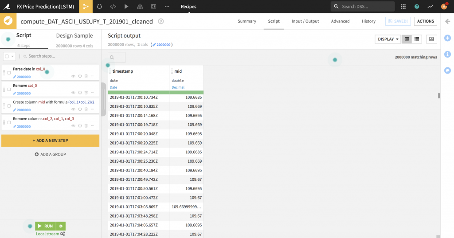Open the Advanced tab

pos(340,21)
